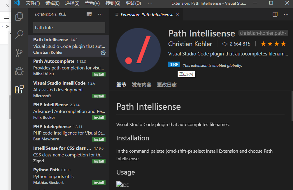Screen dimensions: 293x190
Task: Select Python Path list entry
Action: click(69, 176)
